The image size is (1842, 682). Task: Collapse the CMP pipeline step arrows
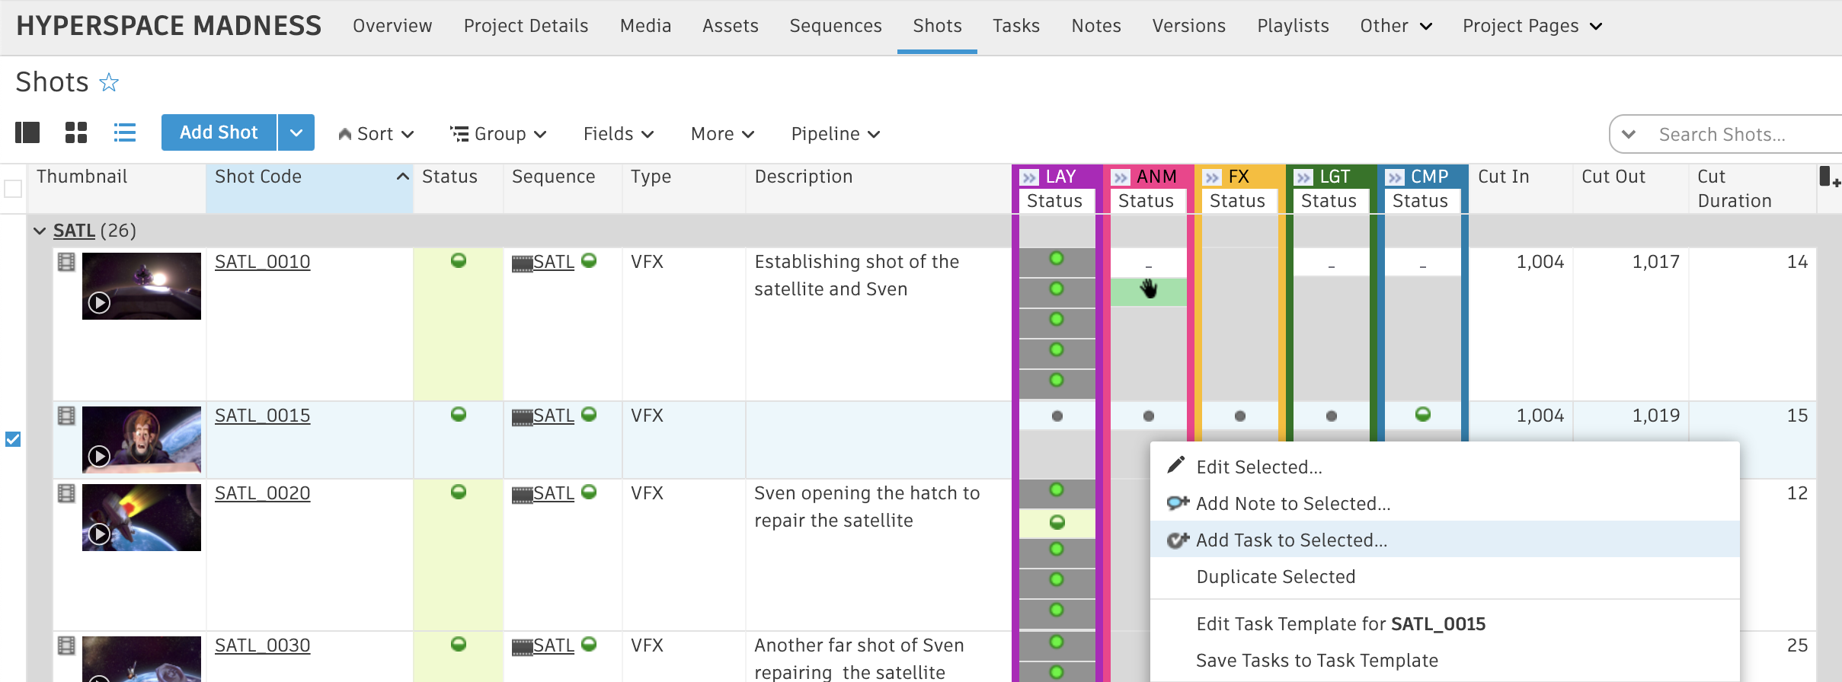tap(1395, 177)
